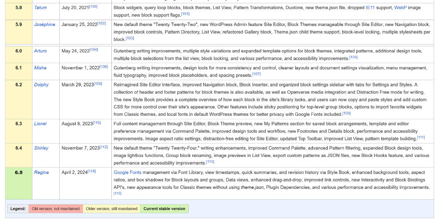Image resolution: width=437 pixels, height=224 pixels.
Task: Open the Arturo codename link
Action: point(40,51)
